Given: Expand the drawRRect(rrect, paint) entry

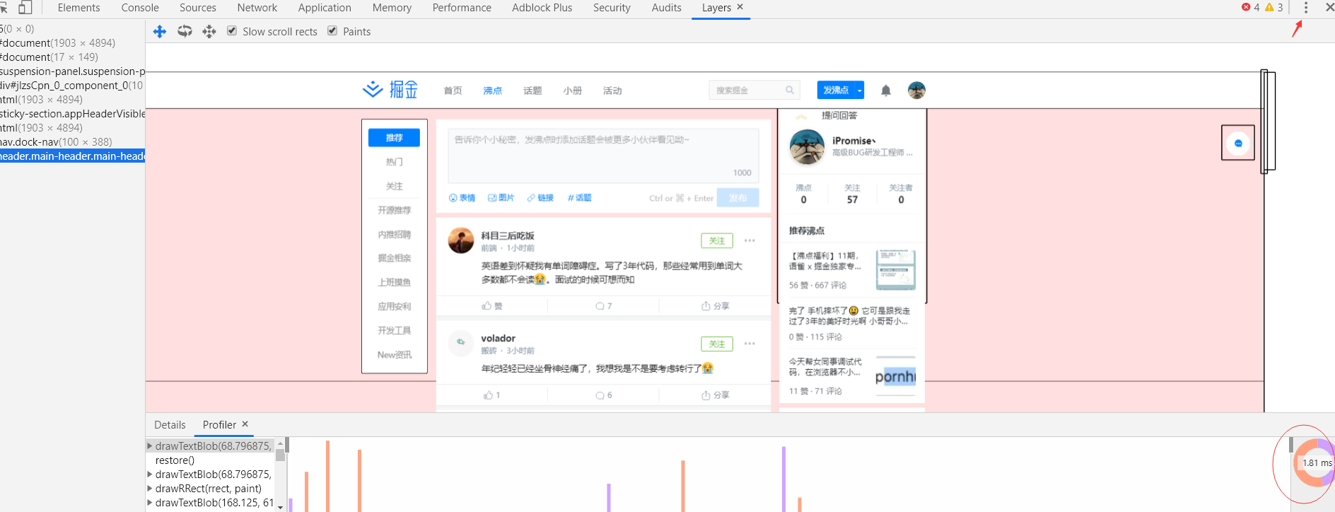Looking at the screenshot, I should [x=149, y=489].
